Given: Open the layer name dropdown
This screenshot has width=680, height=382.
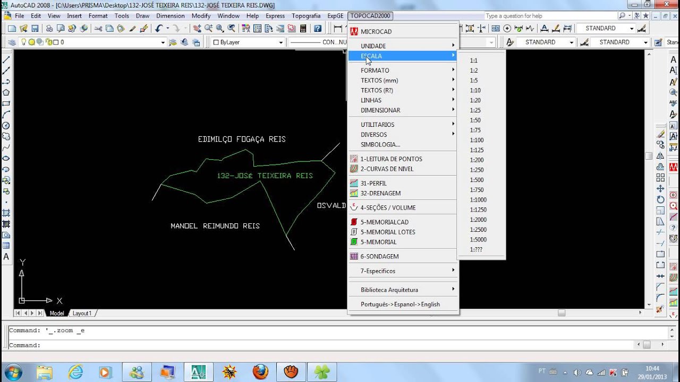Looking at the screenshot, I should (163, 42).
